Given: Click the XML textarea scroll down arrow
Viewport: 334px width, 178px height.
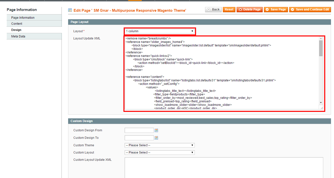Looking at the screenshot, I should coord(321,103).
